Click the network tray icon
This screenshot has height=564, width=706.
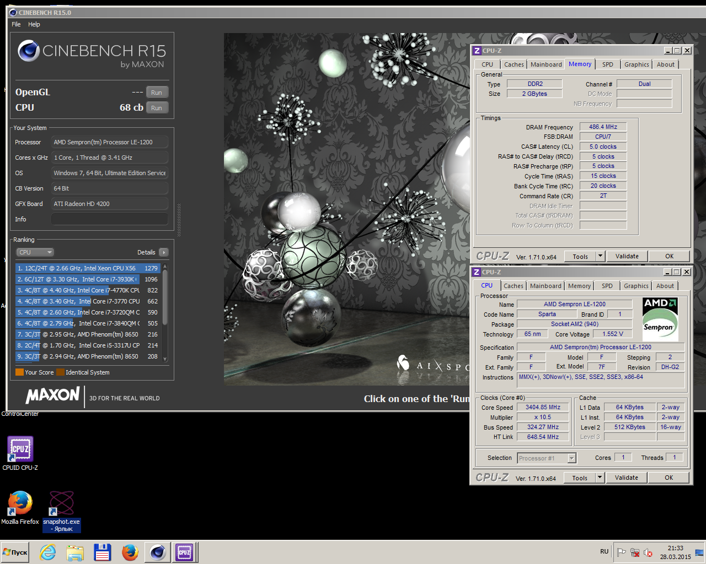[635, 552]
